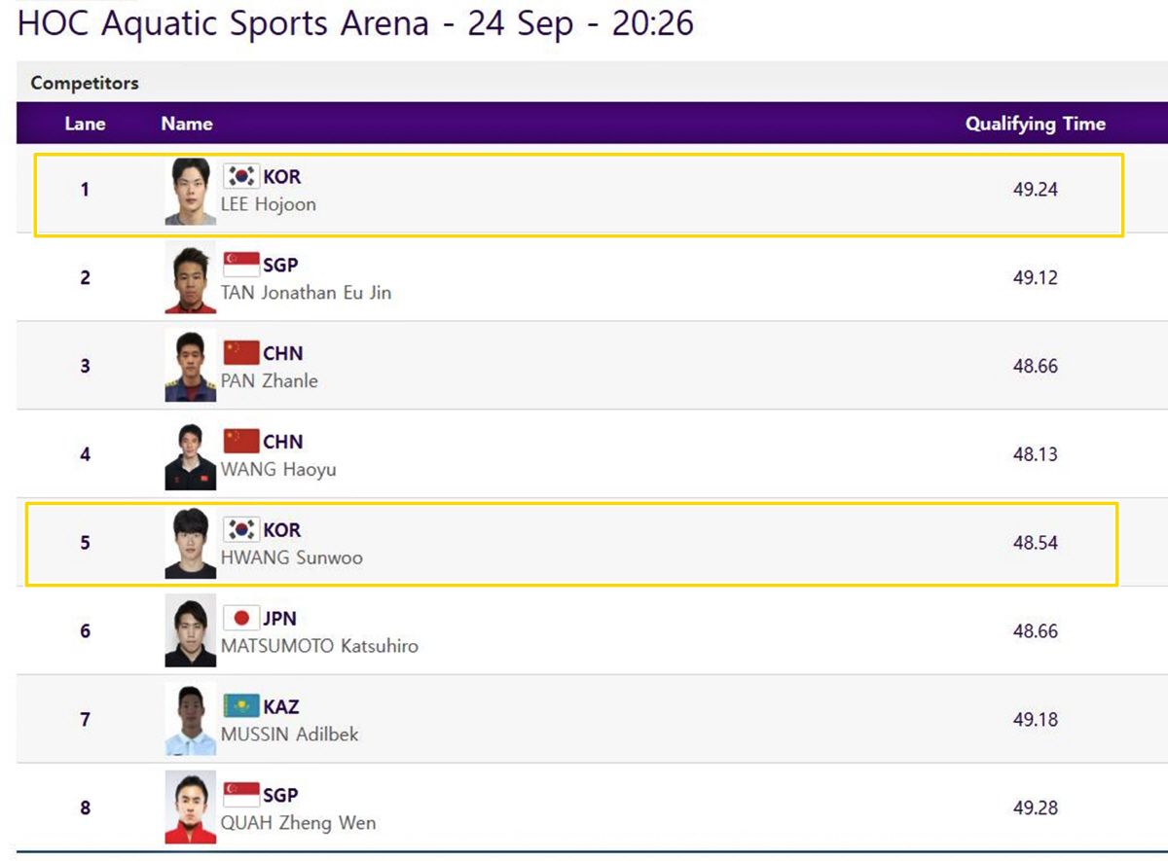Screen dimensions: 1168x861
Task: Open LEE Hojoon's athlete photo
Action: (x=191, y=191)
